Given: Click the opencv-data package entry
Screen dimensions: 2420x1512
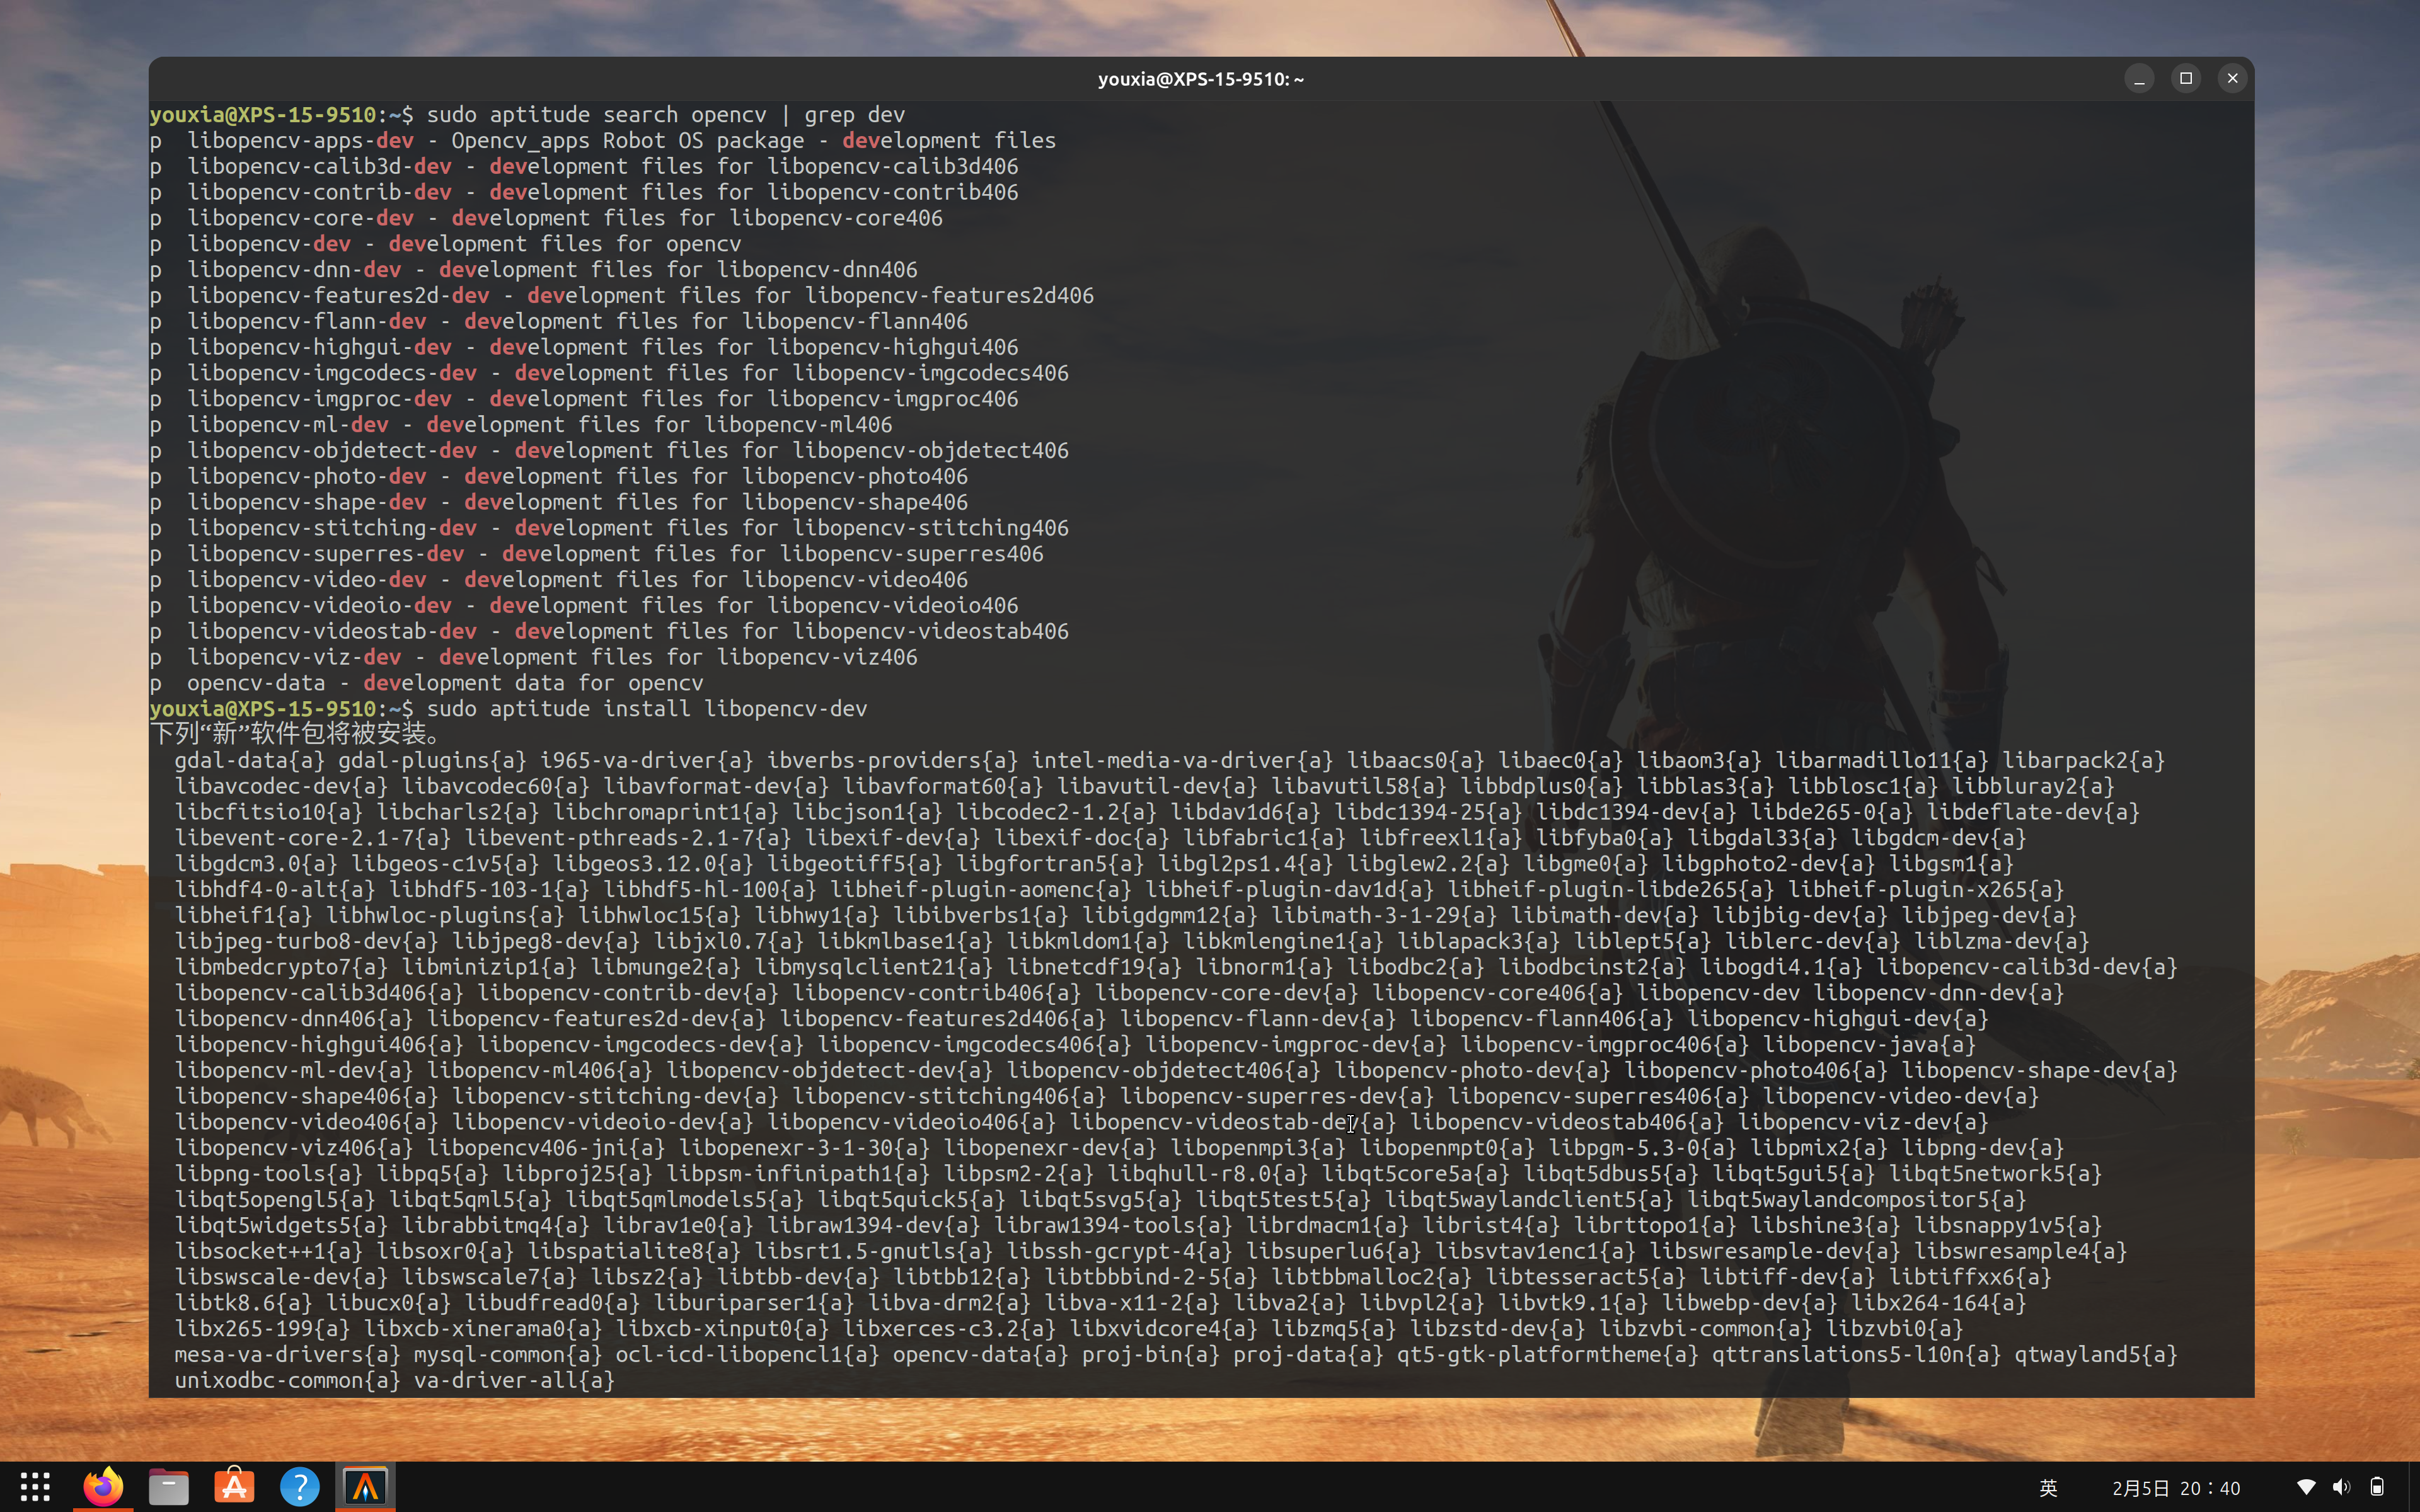Looking at the screenshot, I should pos(257,682).
